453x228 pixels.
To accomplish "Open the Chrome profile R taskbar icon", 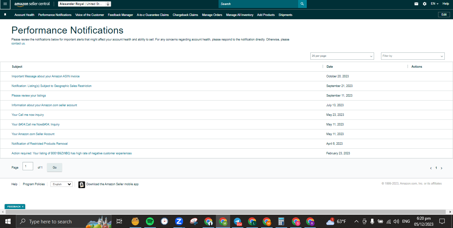I will (310, 221).
